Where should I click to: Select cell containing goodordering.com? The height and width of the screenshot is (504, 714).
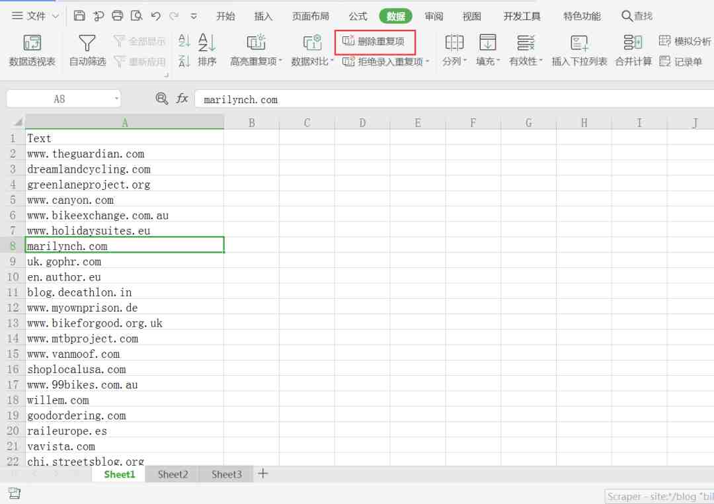[124, 415]
